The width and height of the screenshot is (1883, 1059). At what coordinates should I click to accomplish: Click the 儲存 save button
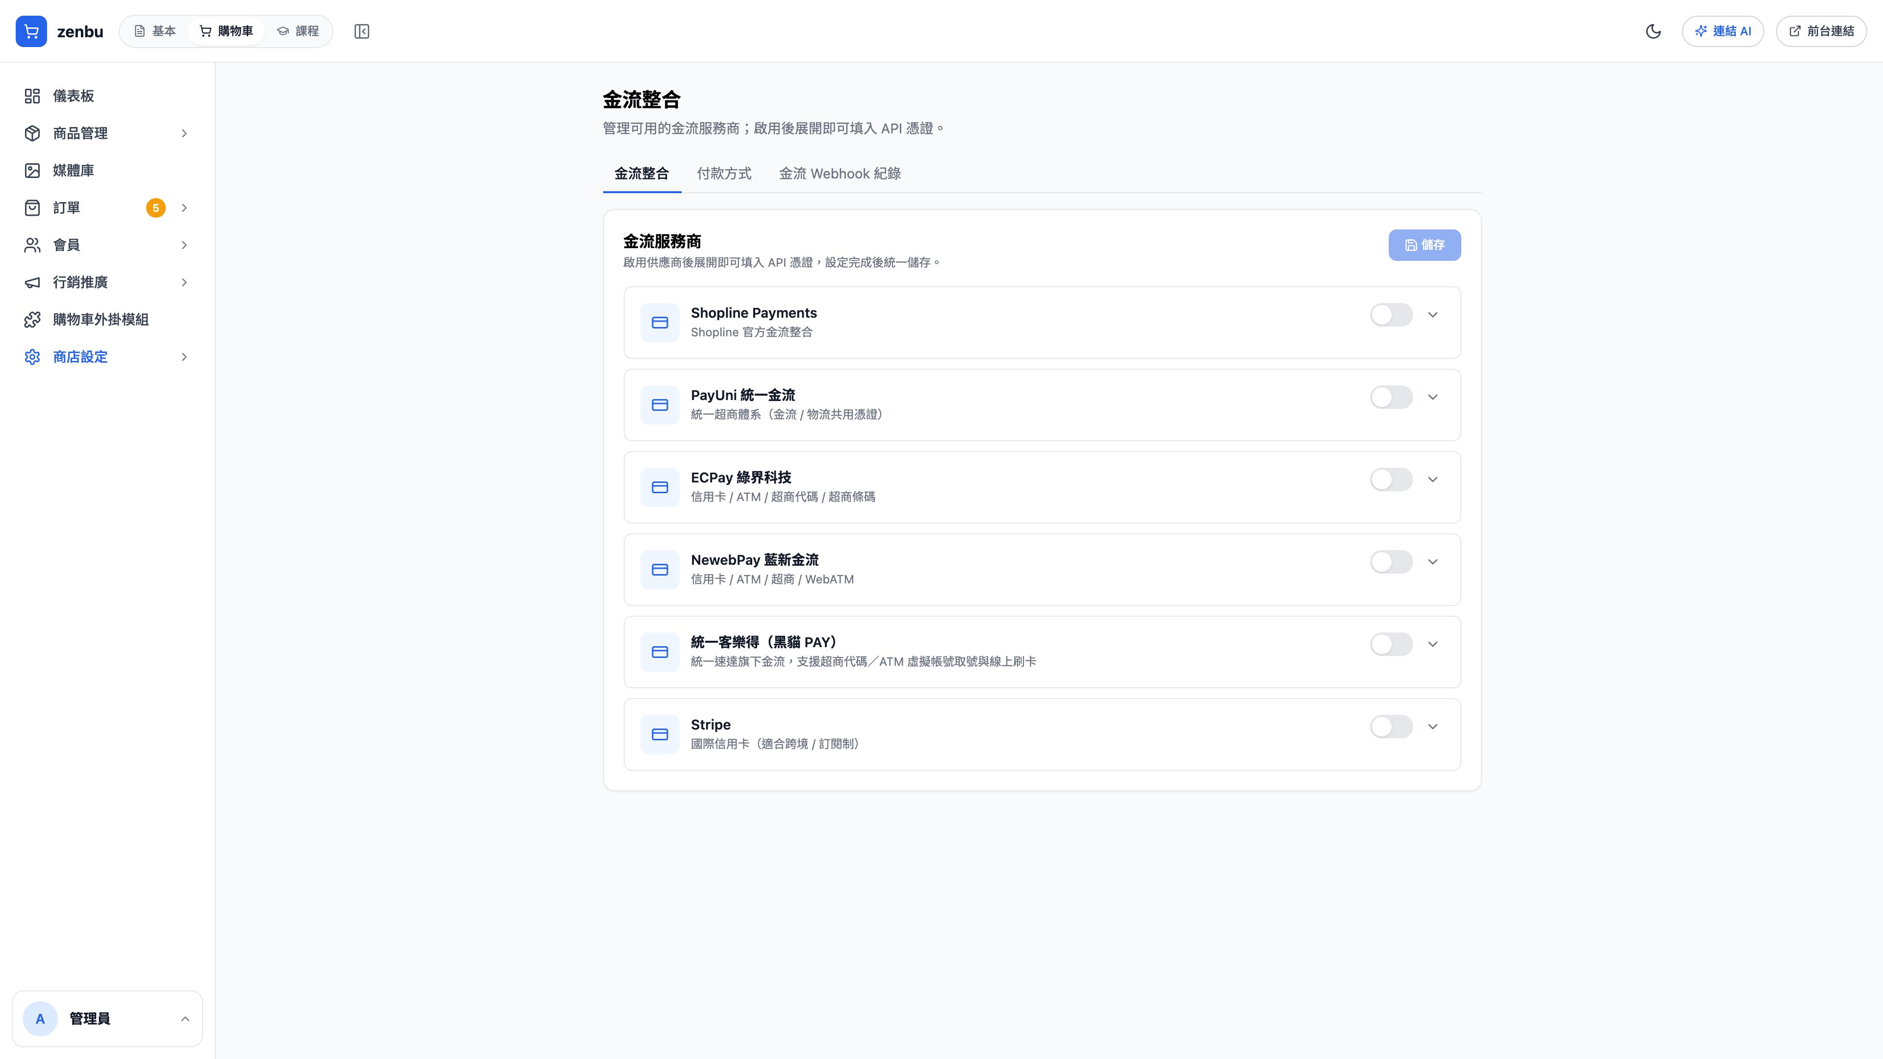1425,245
